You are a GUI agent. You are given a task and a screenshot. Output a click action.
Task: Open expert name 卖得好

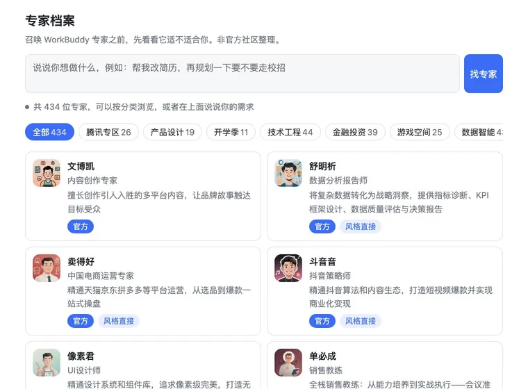click(81, 261)
